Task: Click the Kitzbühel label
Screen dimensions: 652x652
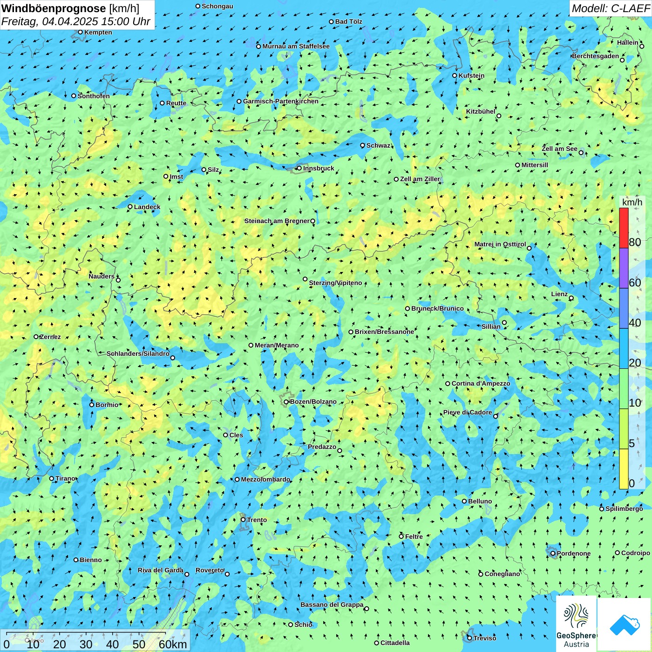Action: coord(481,111)
